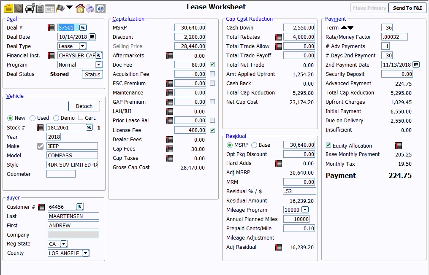Open Equity Allocation detail list icon
The image size is (429, 275).
coord(399,146)
